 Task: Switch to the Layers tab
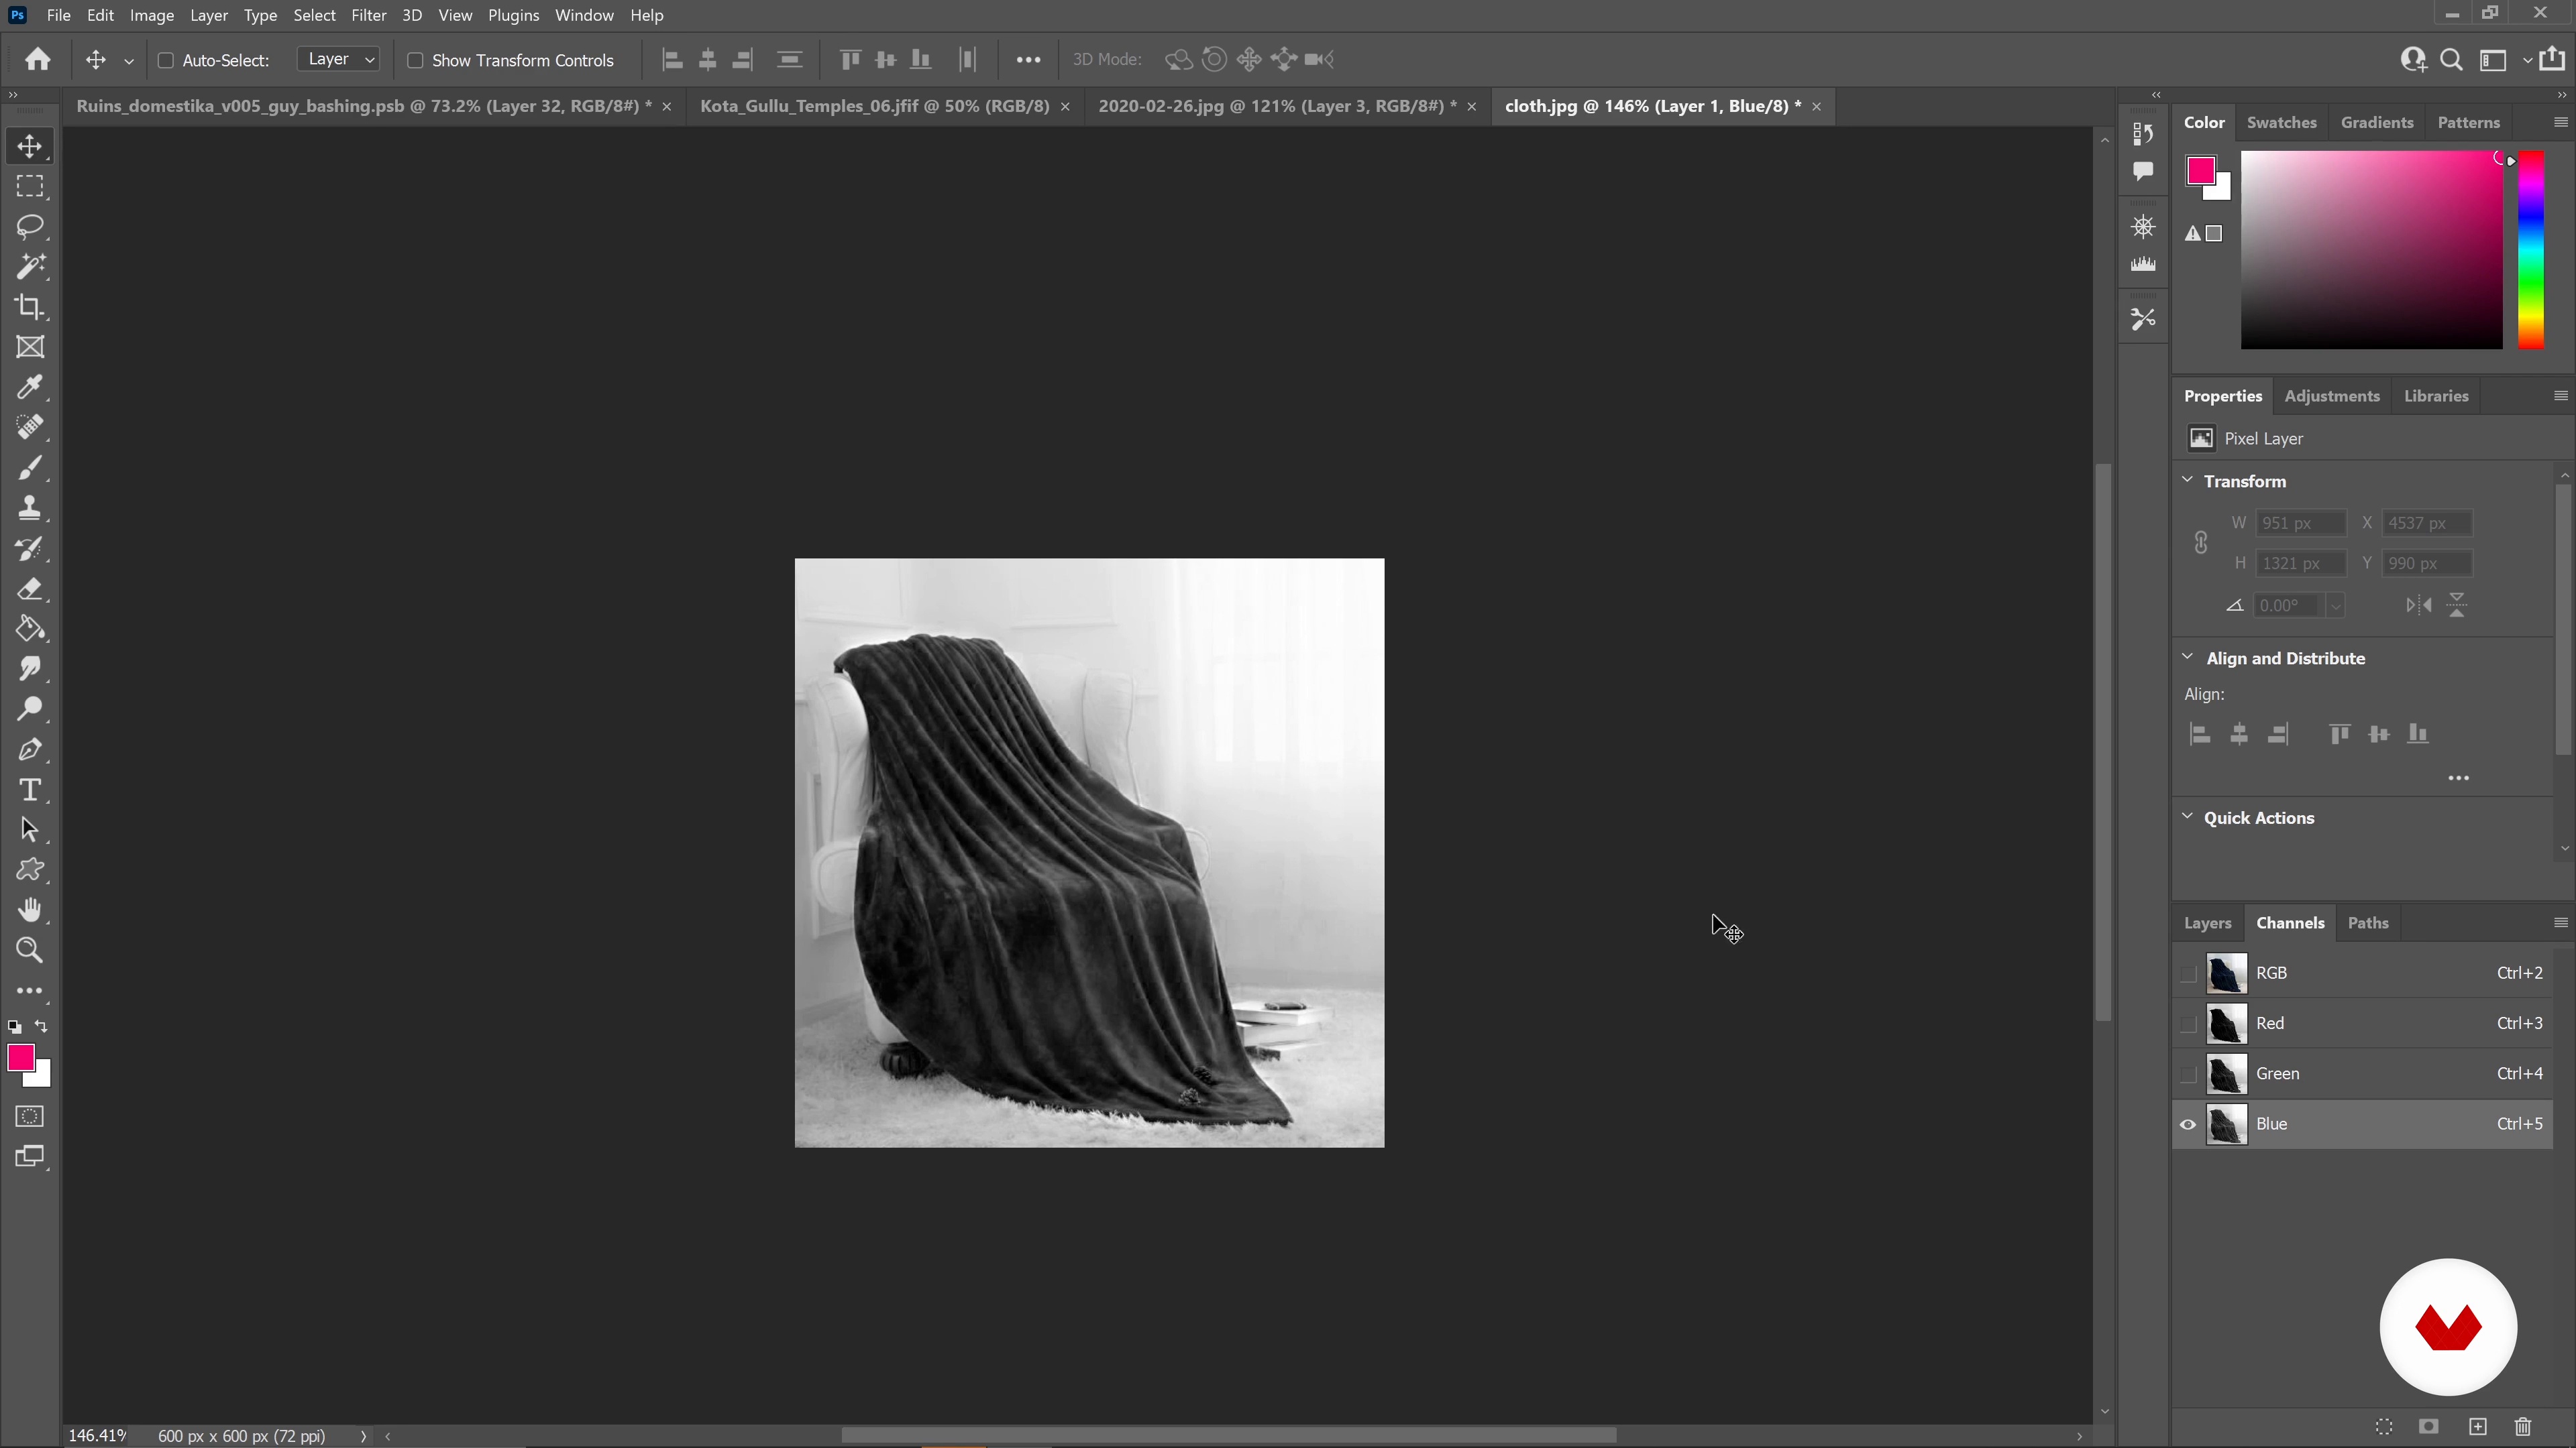(2207, 923)
